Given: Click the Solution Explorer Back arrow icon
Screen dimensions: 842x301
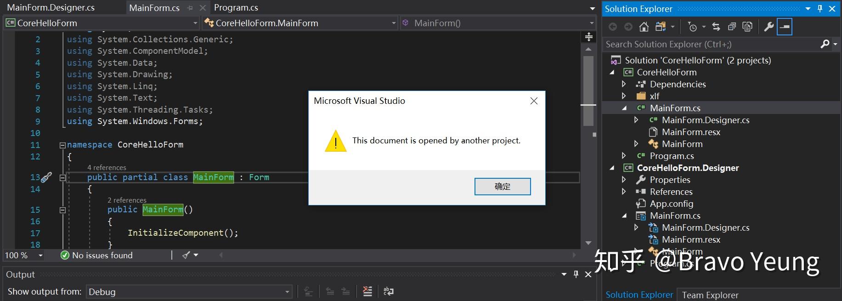Looking at the screenshot, I should tap(613, 27).
